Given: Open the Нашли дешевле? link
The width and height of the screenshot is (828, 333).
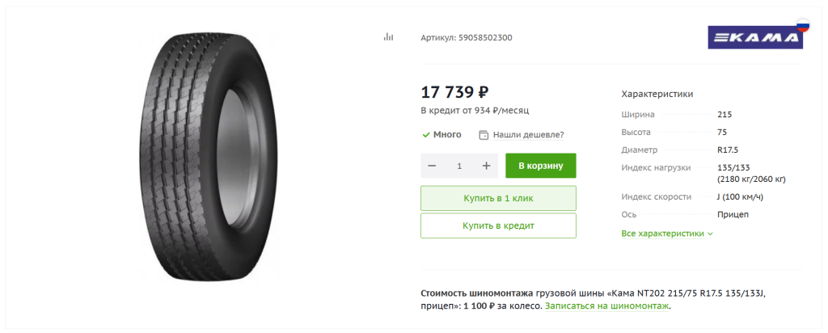Looking at the screenshot, I should [528, 135].
